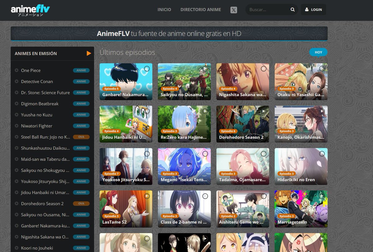Click play icon on Dorohedoro Season 2 thumbnail
This screenshot has height=252, width=373.
264,111
